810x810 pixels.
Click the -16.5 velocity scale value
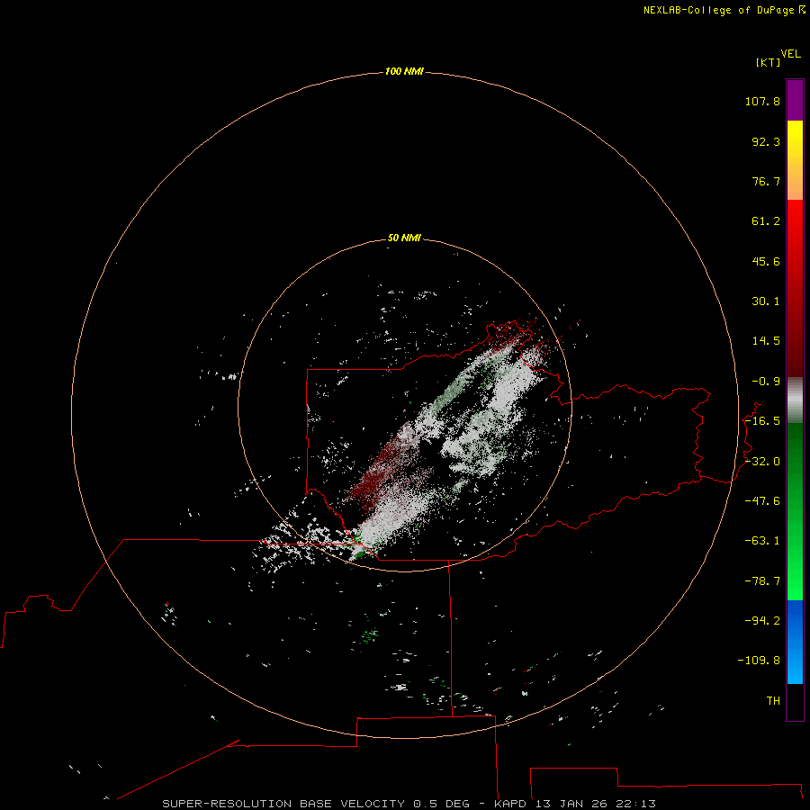[762, 421]
